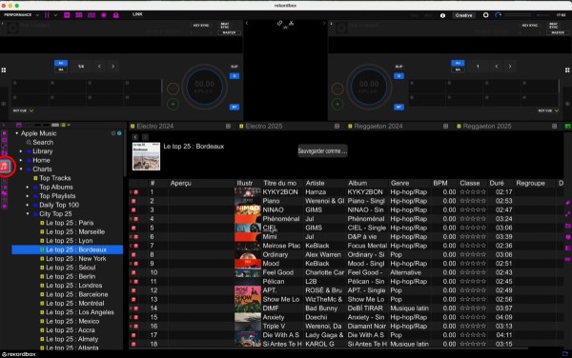Click the LINK button in top toolbar
The height and width of the screenshot is (358, 572).
coord(137,14)
